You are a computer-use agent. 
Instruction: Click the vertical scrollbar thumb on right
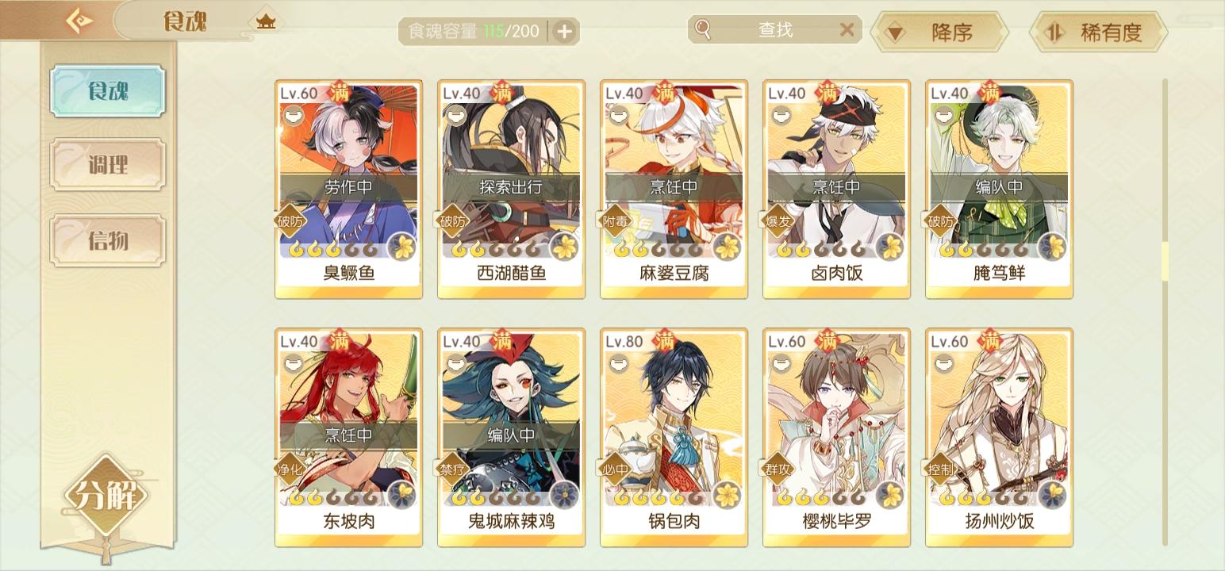[1165, 261]
